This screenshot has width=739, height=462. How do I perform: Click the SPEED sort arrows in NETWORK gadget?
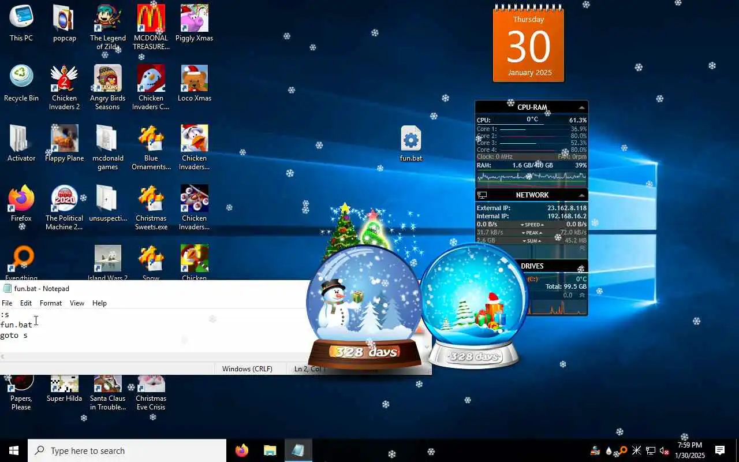coord(532,224)
